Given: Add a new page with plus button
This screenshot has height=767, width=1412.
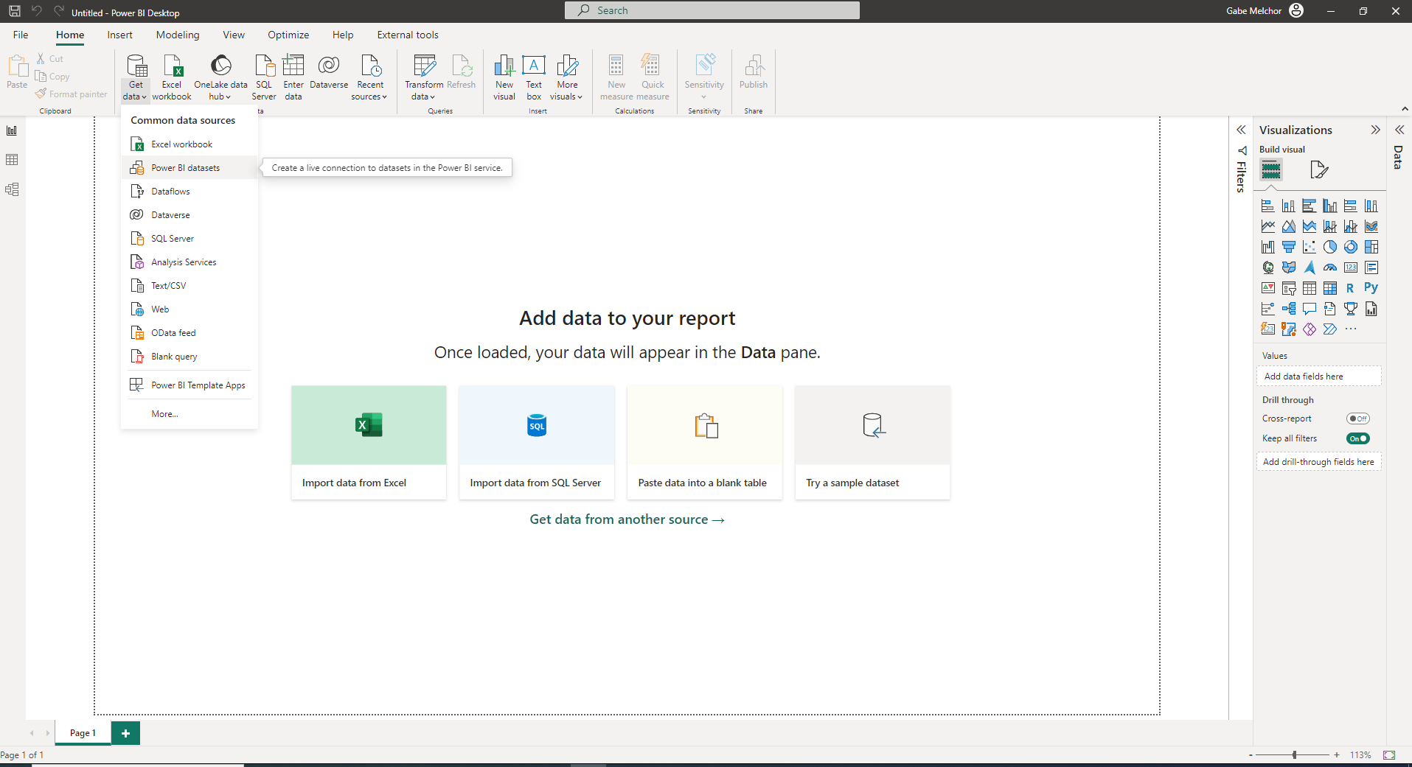Looking at the screenshot, I should [125, 733].
